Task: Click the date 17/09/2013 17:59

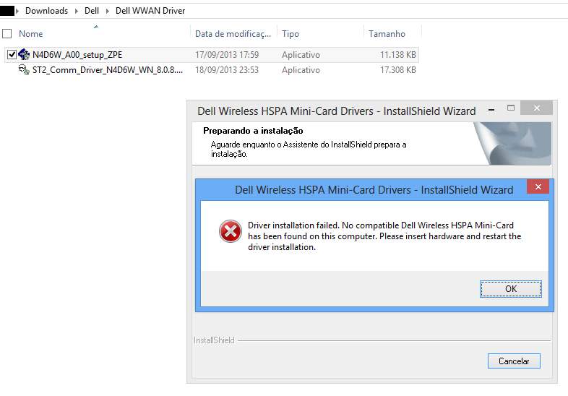Action: [227, 55]
